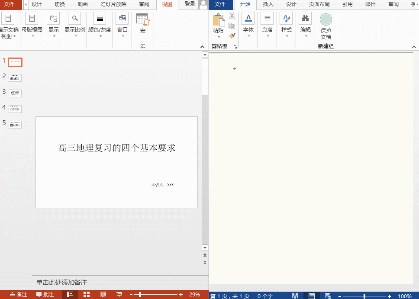Click the PowerPoint zoom slider handle
This screenshot has height=299, width=419.
click(x=140, y=295)
